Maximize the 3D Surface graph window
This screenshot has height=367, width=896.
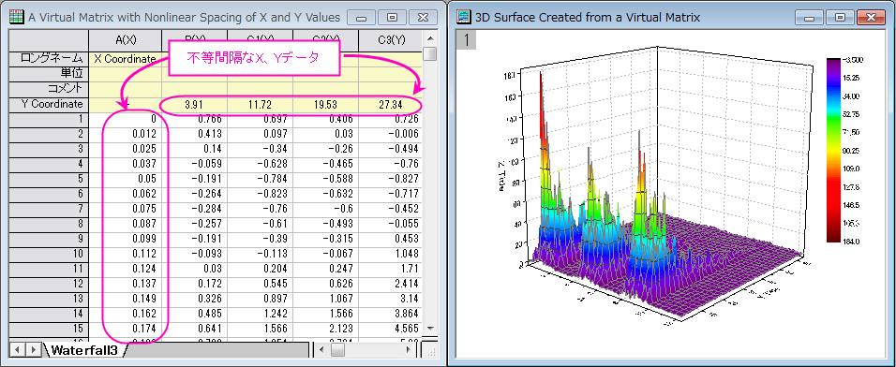pyautogui.click(x=840, y=18)
